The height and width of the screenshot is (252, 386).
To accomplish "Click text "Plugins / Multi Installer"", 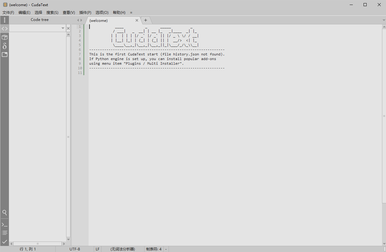I will [x=153, y=63].
